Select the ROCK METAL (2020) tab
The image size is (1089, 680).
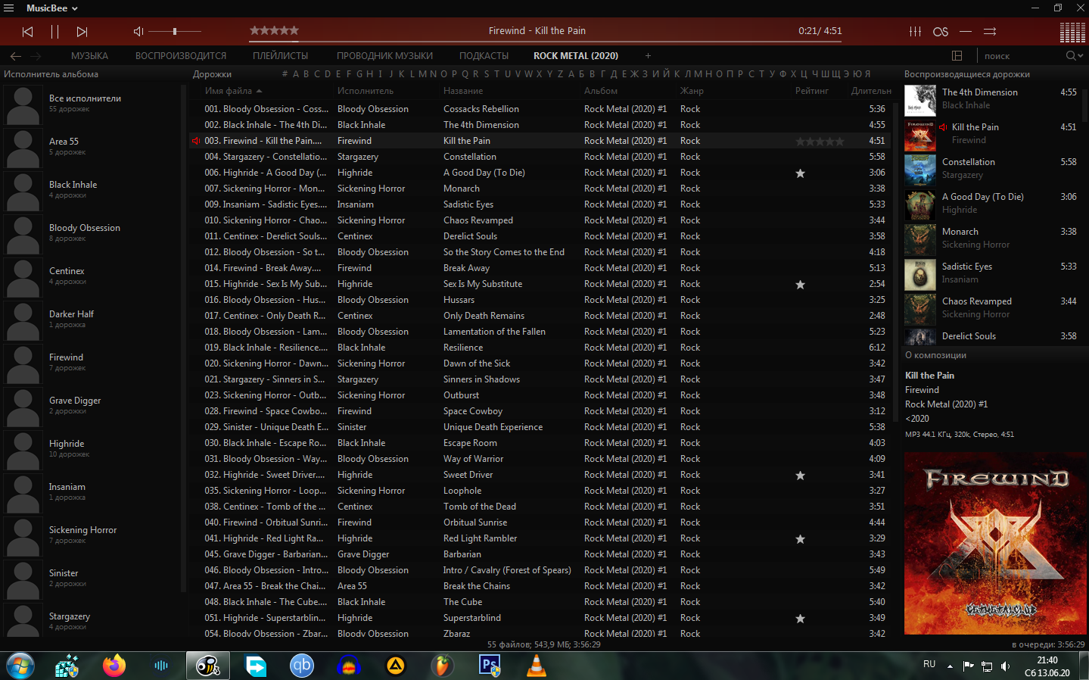pyautogui.click(x=576, y=56)
